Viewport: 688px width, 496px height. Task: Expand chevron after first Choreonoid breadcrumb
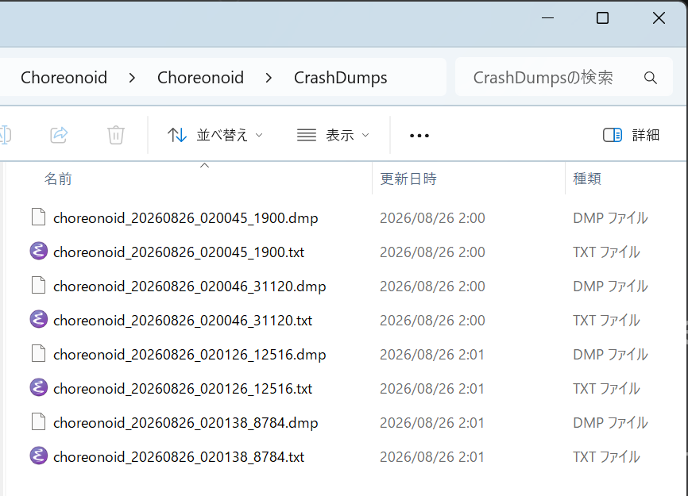pyautogui.click(x=132, y=78)
